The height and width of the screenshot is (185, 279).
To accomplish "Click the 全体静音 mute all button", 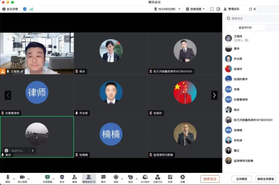I will pyautogui.click(x=242, y=179).
